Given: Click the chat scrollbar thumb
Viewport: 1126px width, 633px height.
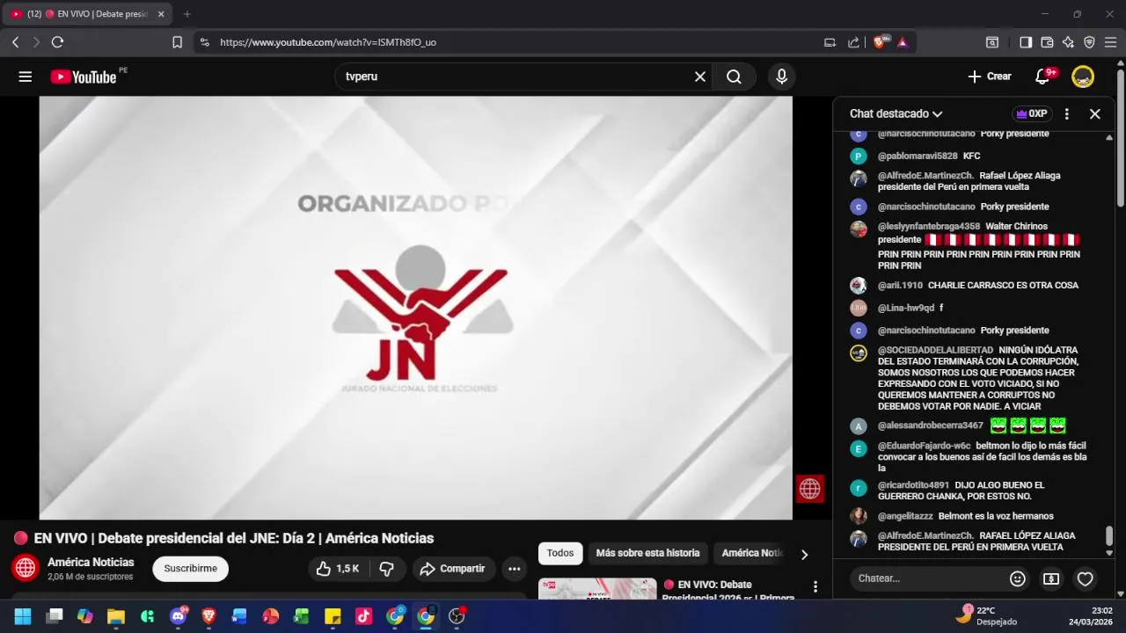Looking at the screenshot, I should (x=1109, y=535).
